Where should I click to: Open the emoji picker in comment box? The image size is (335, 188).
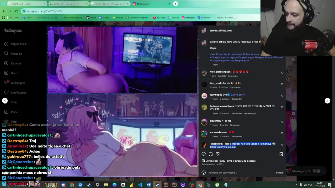click(204, 173)
